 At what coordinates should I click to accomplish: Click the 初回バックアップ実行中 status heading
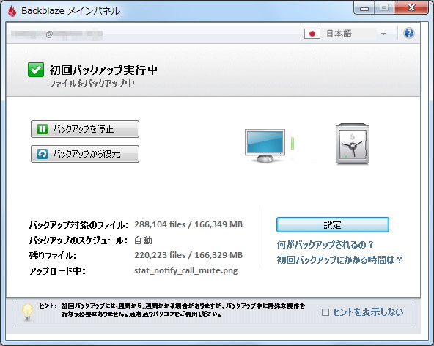click(103, 70)
